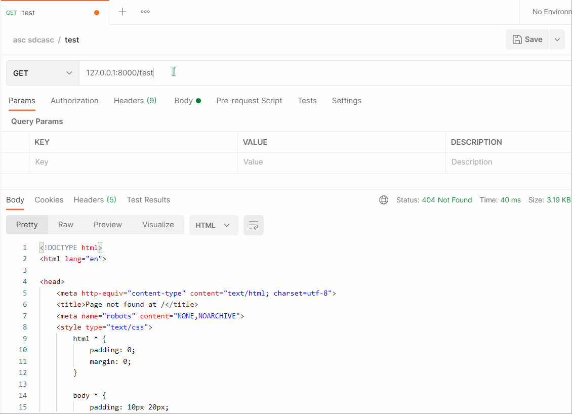Screen dimensions: 572x414
Task: Click the Save button
Action: [x=527, y=39]
